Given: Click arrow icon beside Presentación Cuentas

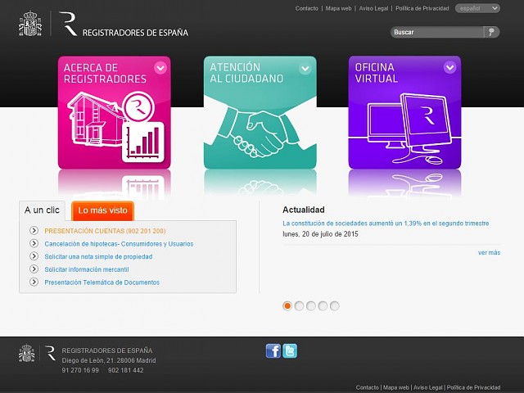Looking at the screenshot, I should [x=34, y=231].
